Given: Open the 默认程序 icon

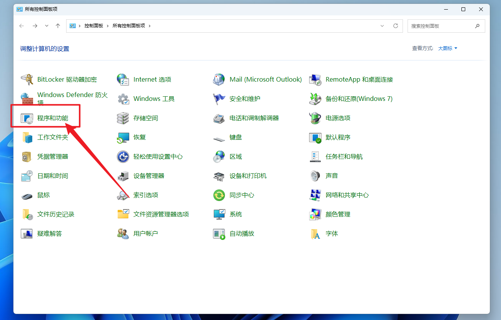Looking at the screenshot, I should [x=315, y=137].
